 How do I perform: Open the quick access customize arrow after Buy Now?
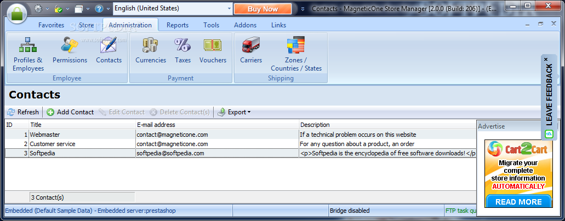tap(303, 9)
